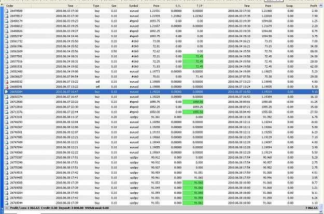The image size is (324, 214).
Task: Close the terminal panel with the X
Action: [x=2, y=4]
